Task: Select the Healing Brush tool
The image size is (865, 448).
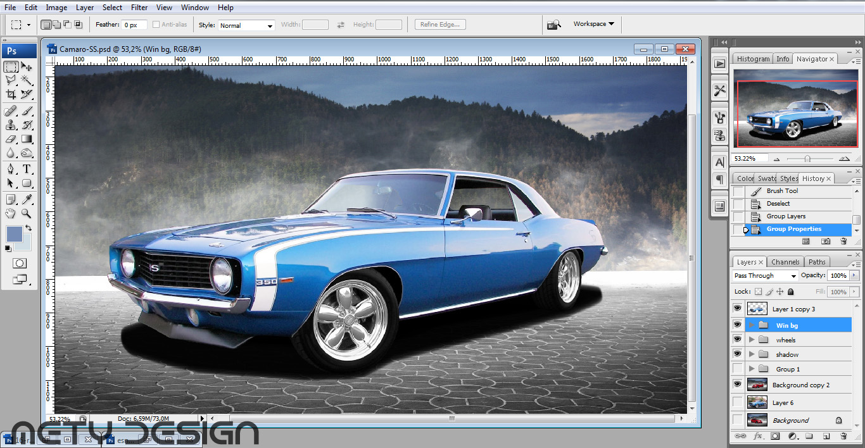Action: pyautogui.click(x=11, y=112)
